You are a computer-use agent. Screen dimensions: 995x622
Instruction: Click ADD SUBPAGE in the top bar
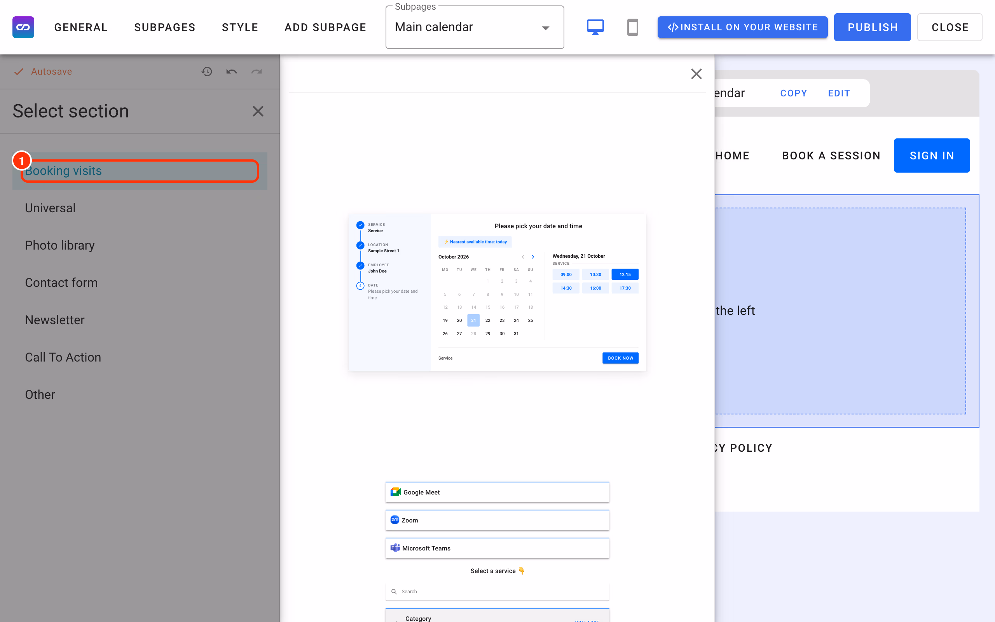[x=325, y=27]
